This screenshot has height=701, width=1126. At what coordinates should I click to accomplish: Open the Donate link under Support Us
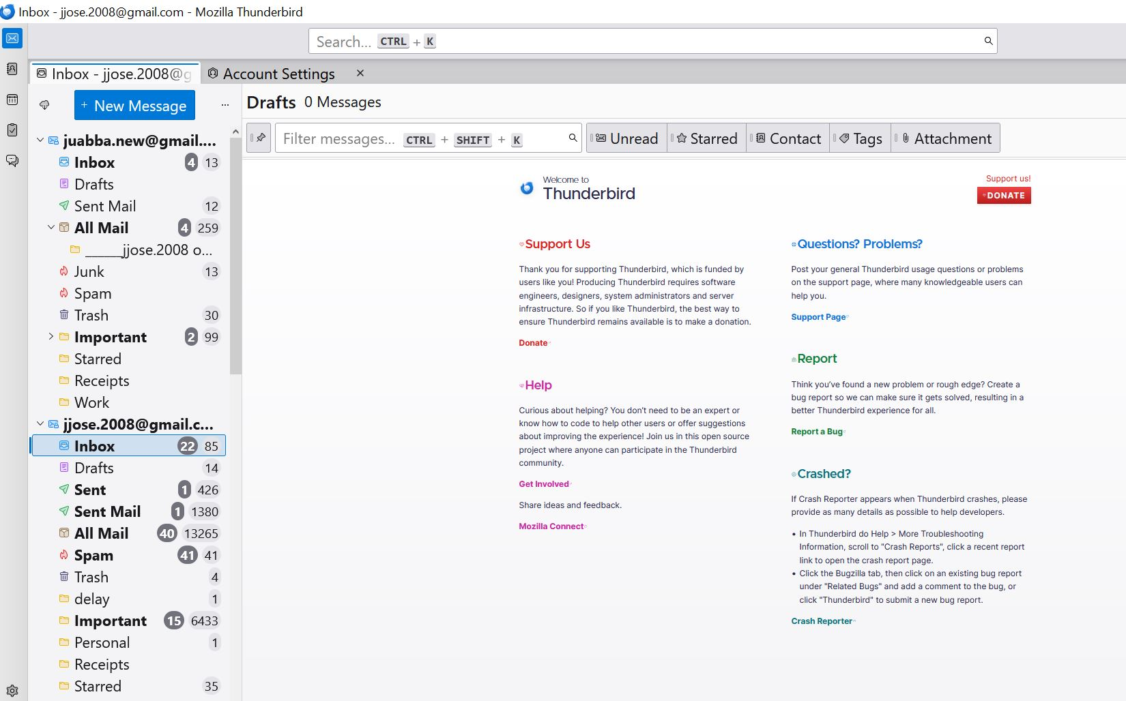tap(534, 343)
